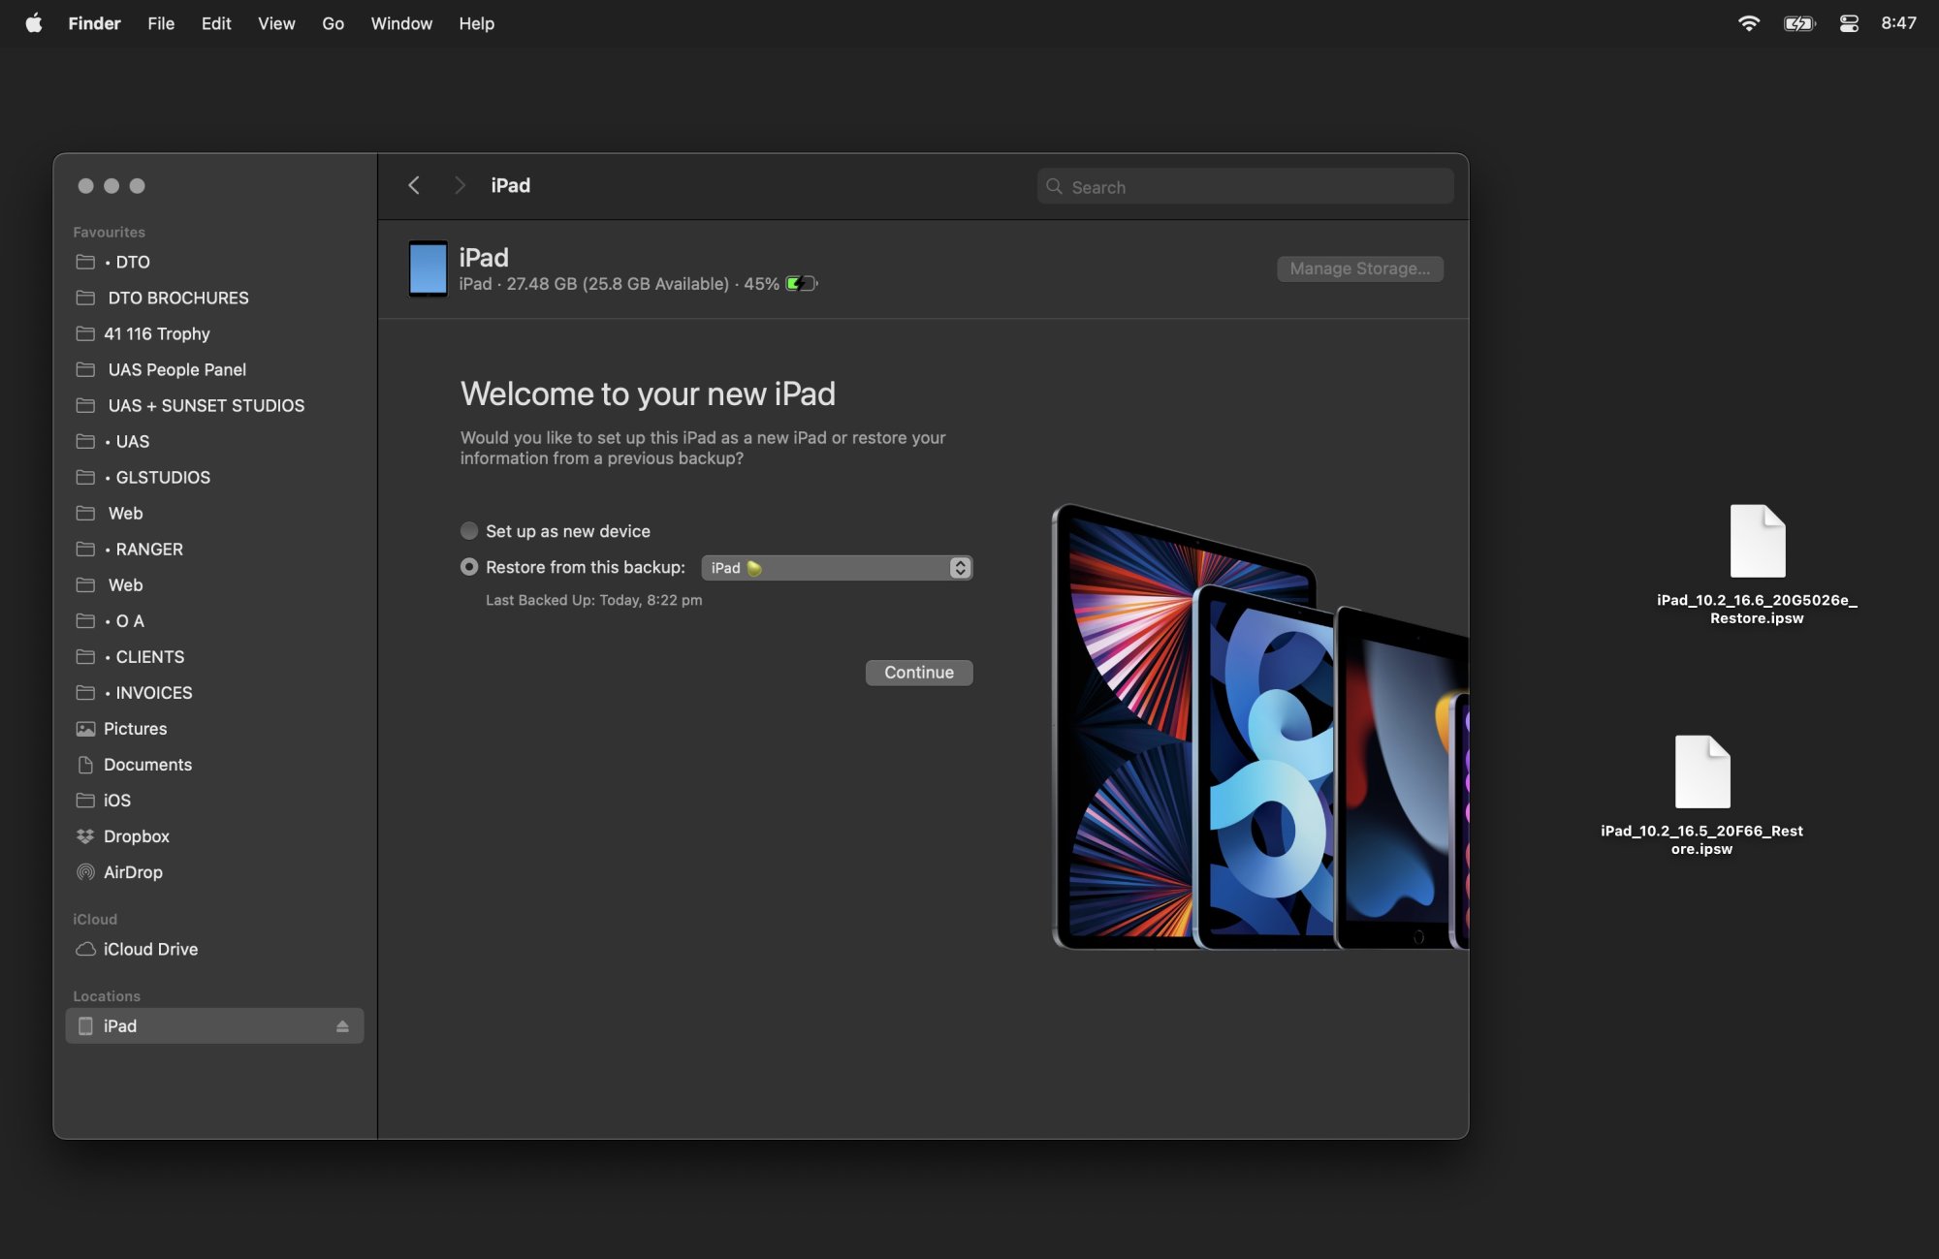This screenshot has width=1939, height=1259.
Task: Click the Favourites sidebar heading
Action: (109, 233)
